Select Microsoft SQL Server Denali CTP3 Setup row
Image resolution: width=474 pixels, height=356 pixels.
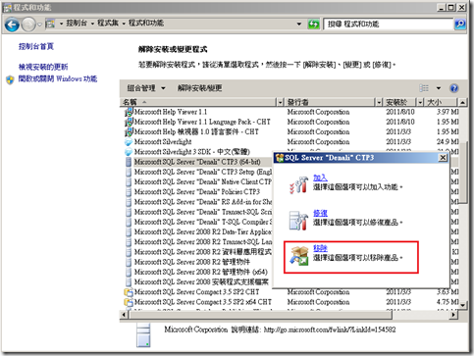198,172
